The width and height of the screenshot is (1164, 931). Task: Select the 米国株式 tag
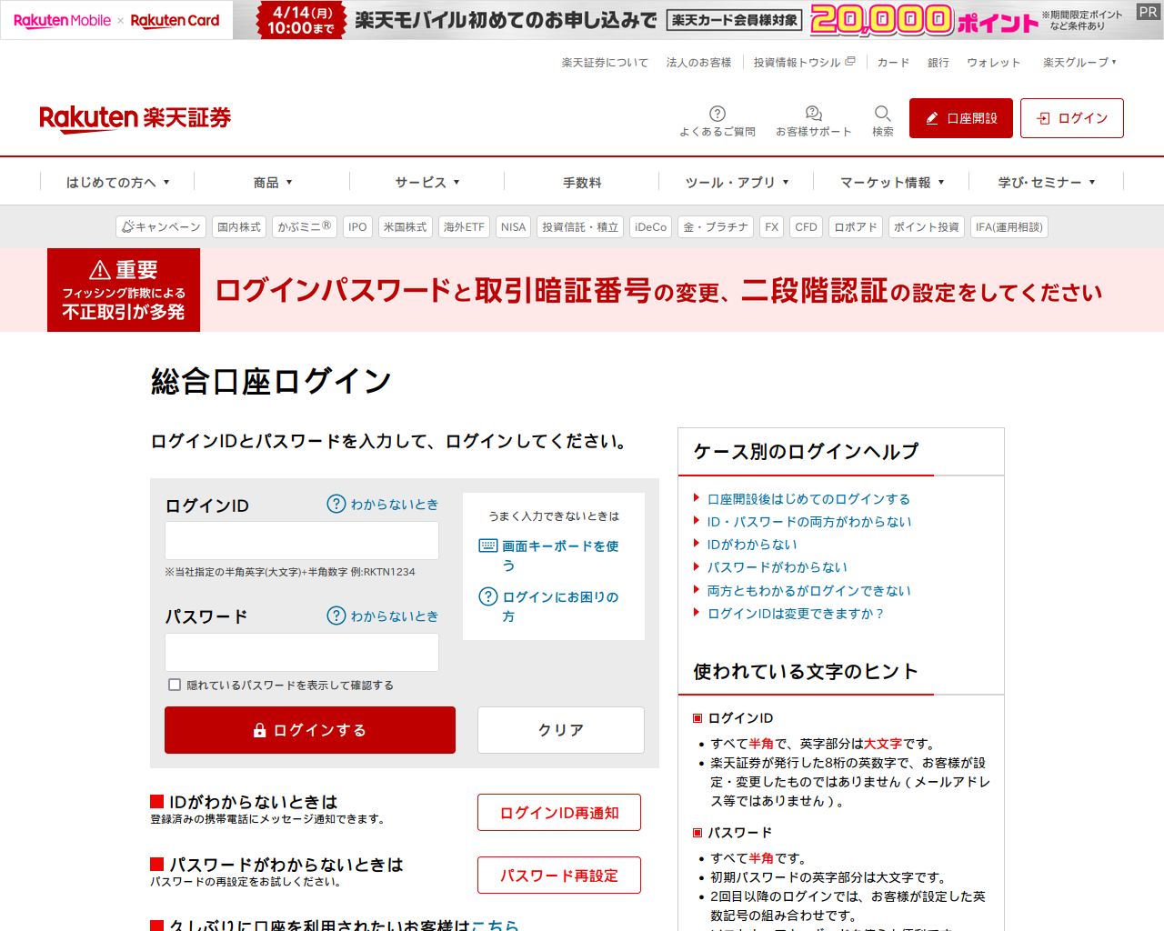(x=405, y=226)
